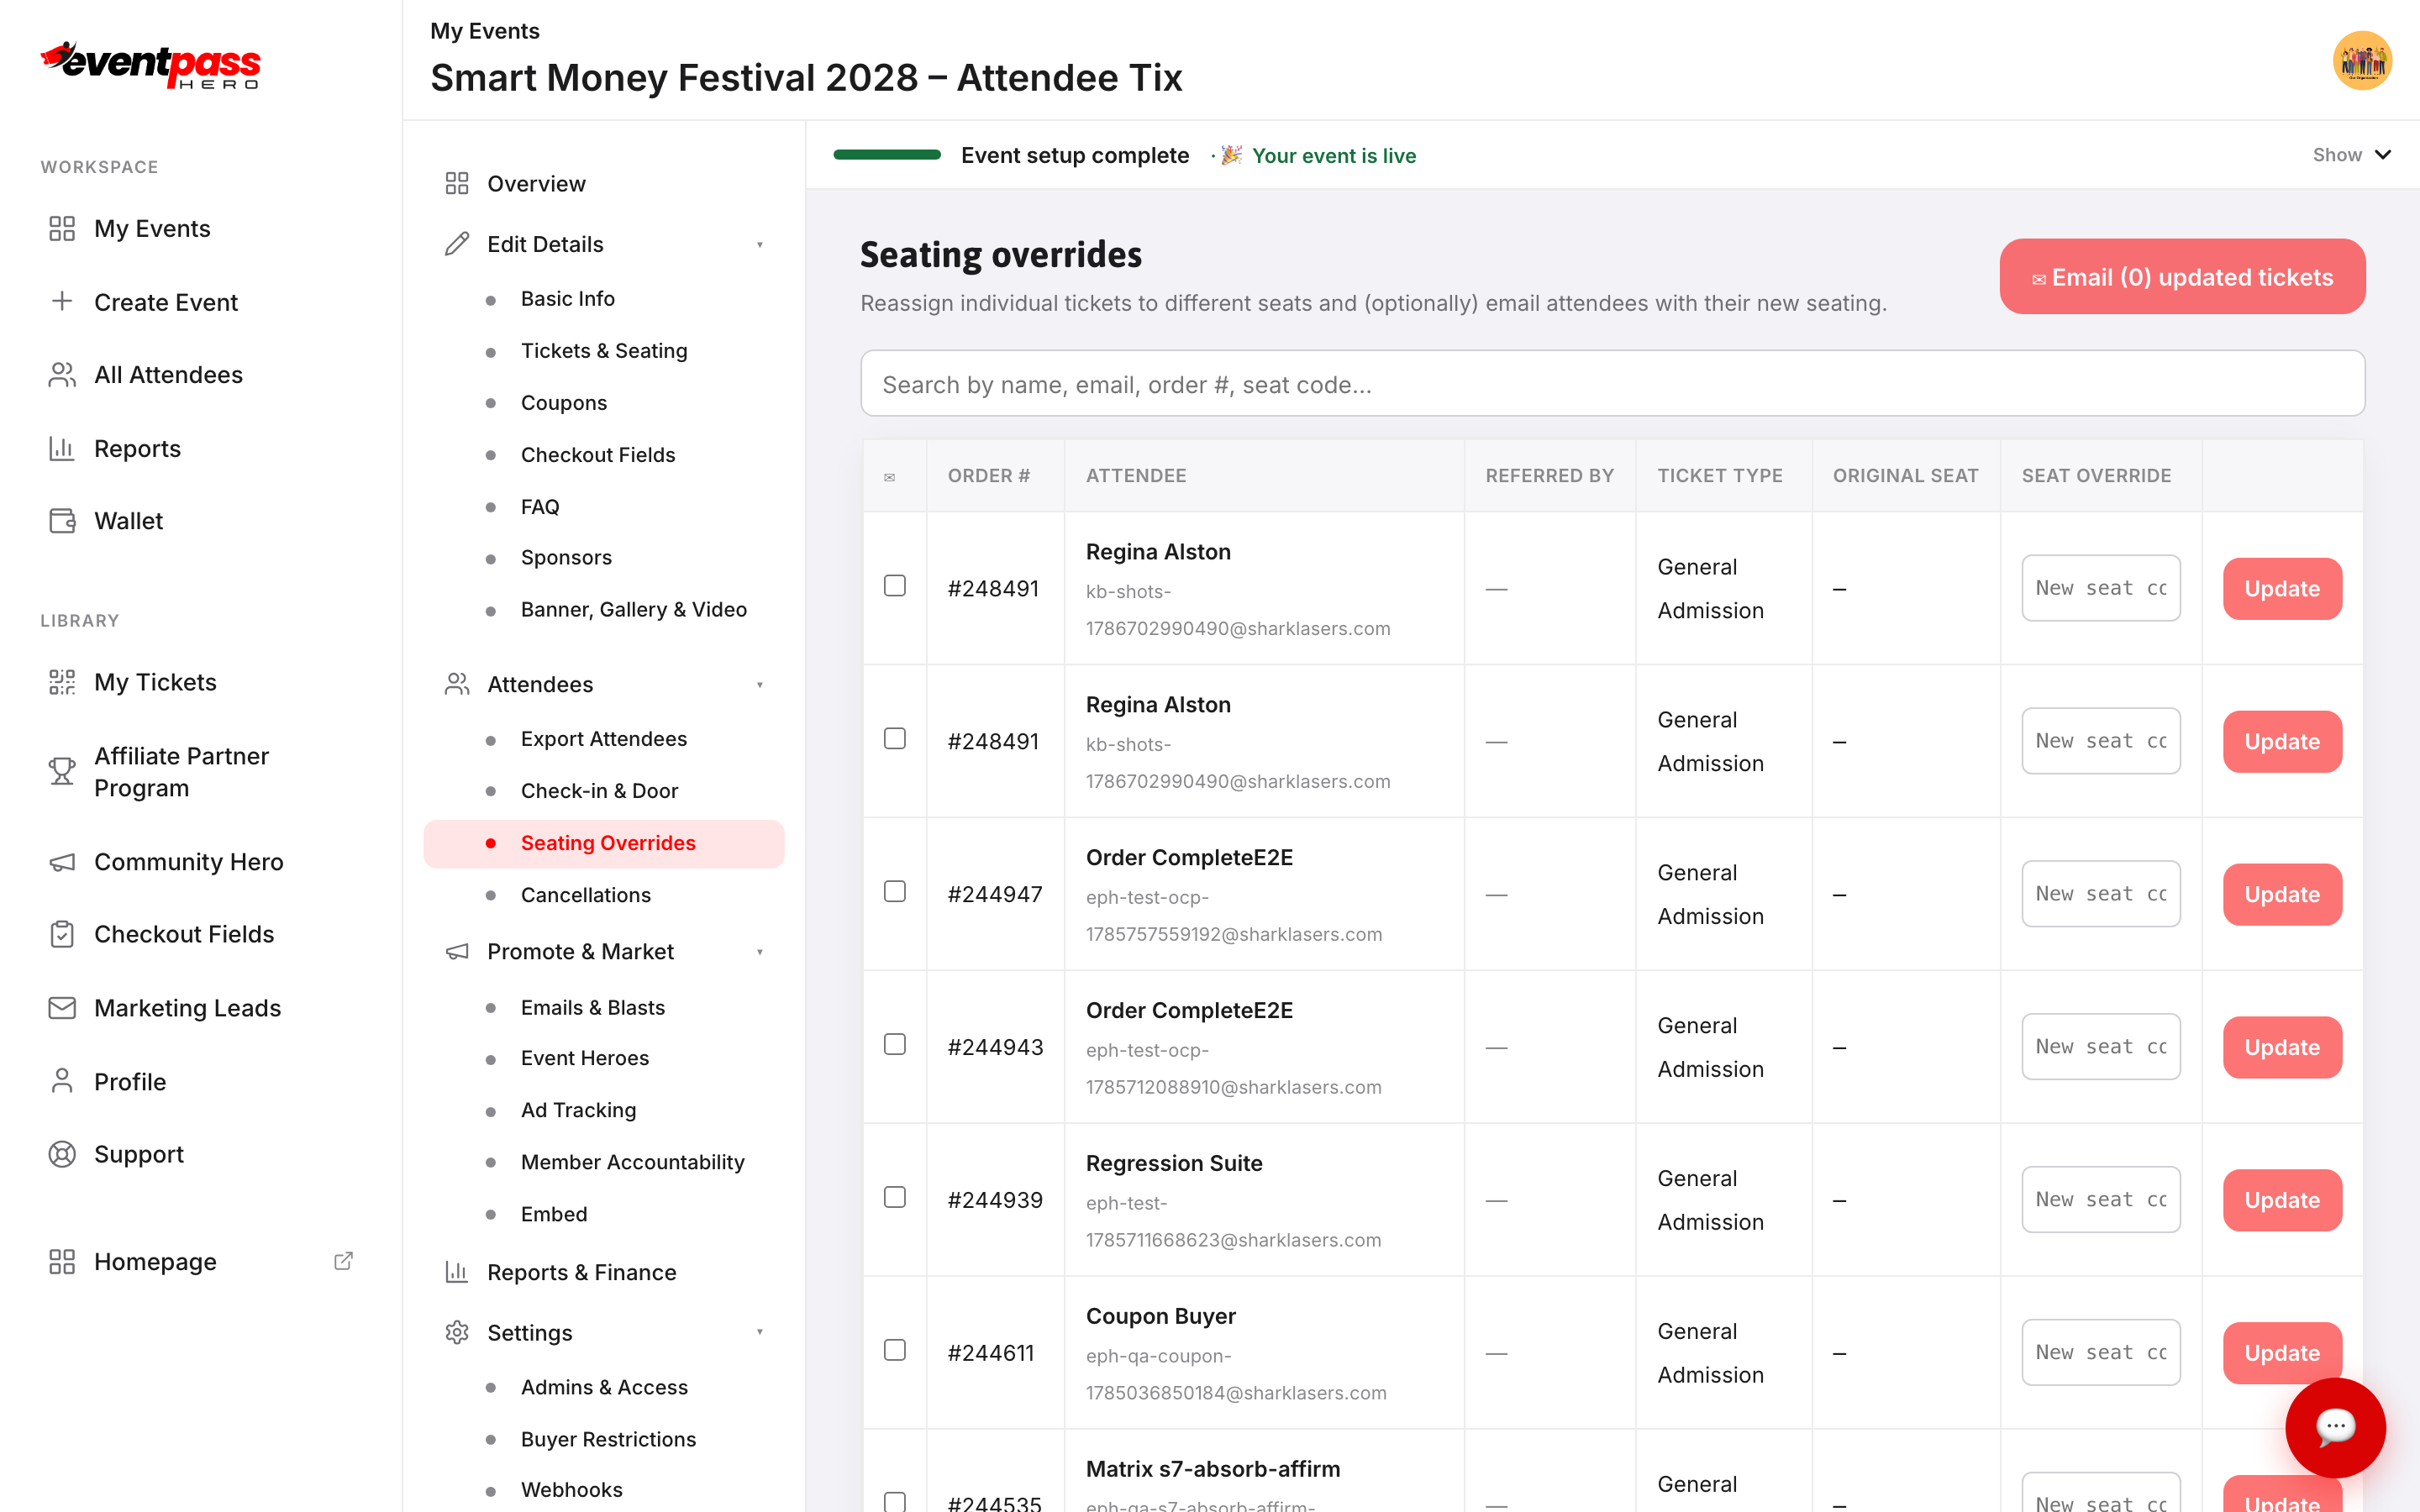Click the Edit Details pencil icon
This screenshot has width=2420, height=1512.
[x=457, y=244]
